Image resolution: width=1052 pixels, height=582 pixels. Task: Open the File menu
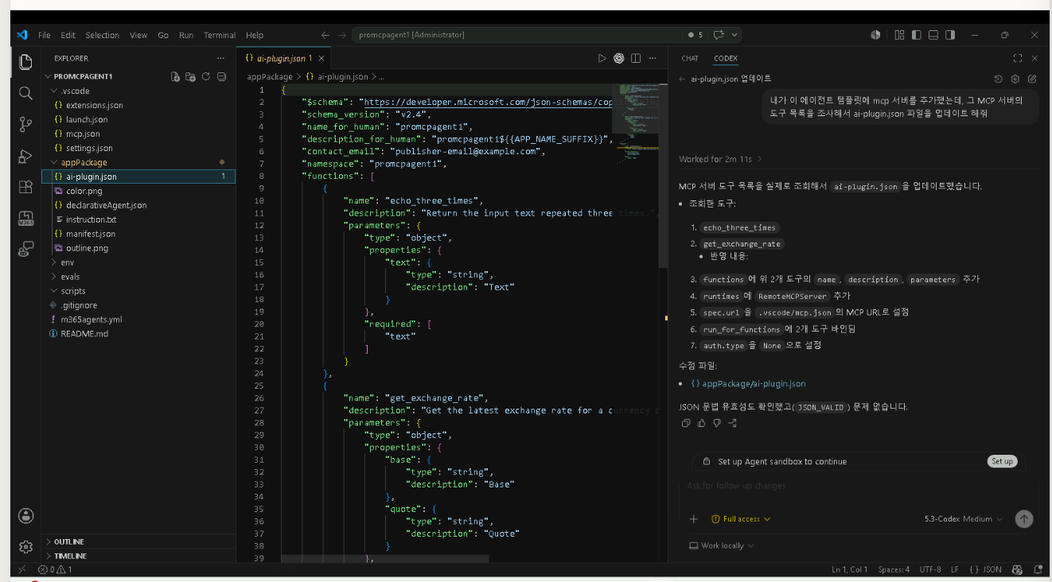[x=45, y=35]
